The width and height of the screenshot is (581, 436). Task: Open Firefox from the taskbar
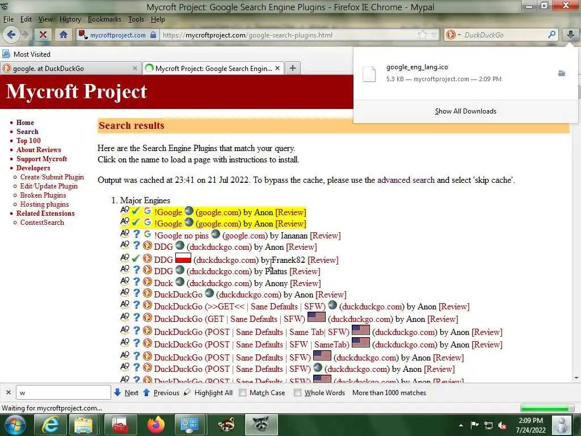pos(156,425)
